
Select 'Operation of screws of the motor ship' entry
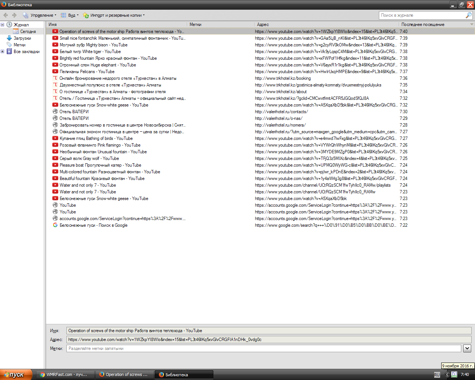click(260, 32)
